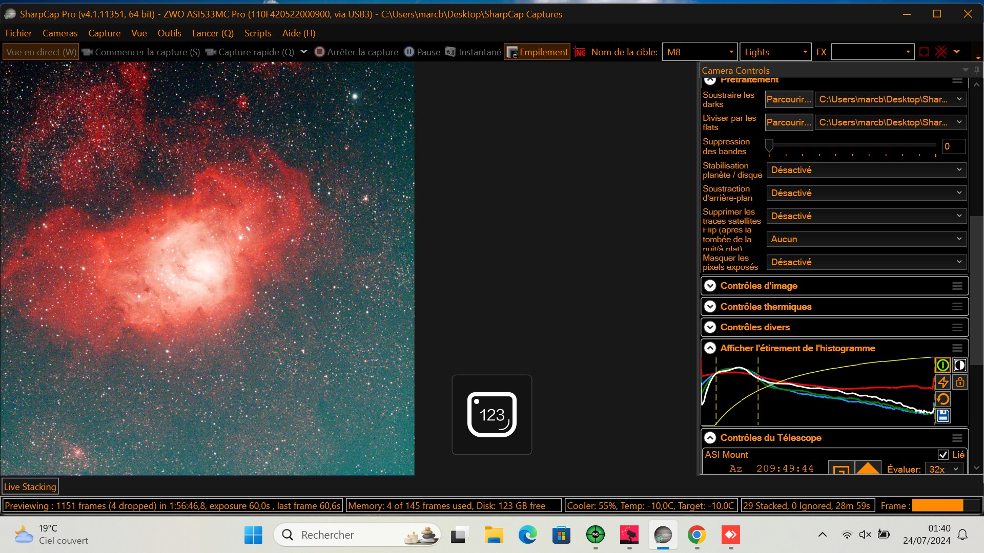Image resolution: width=984 pixels, height=553 pixels.
Task: Open the Capture menu
Action: [x=105, y=33]
